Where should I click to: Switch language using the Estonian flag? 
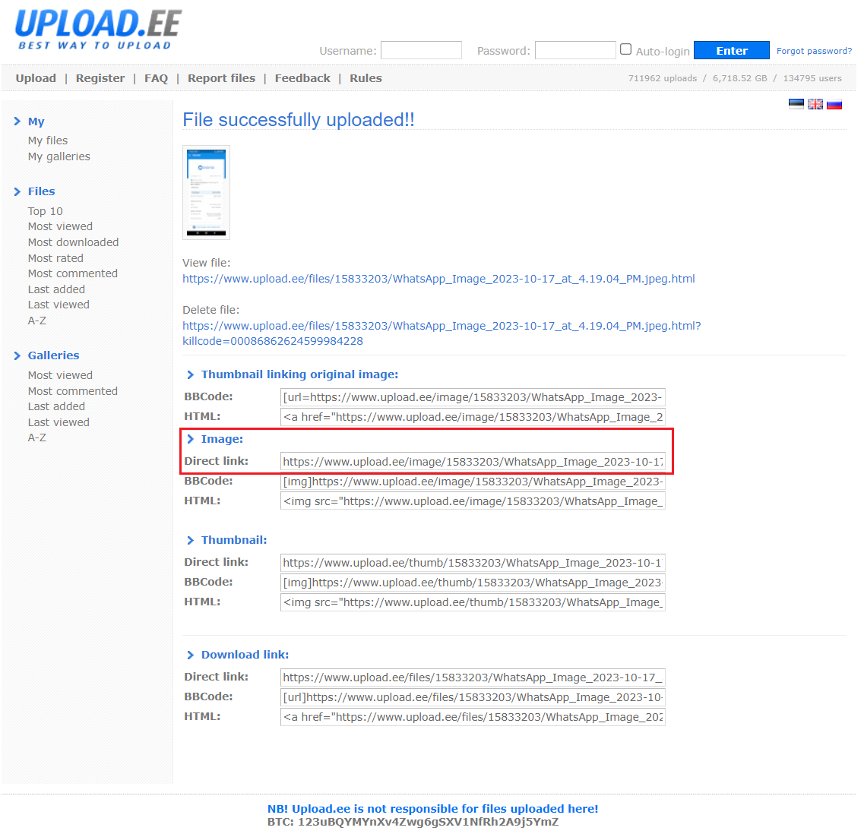pos(796,104)
